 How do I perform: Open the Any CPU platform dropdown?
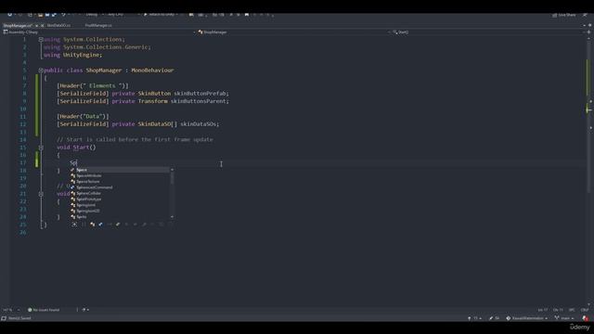pos(123,15)
